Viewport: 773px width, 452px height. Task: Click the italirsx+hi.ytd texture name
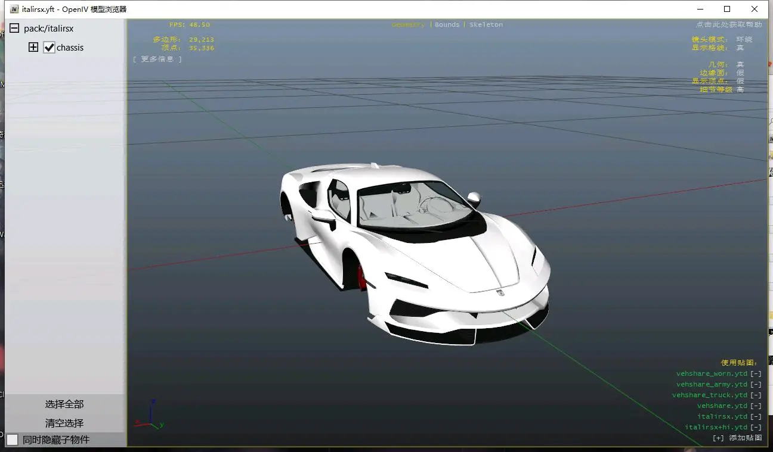click(716, 428)
